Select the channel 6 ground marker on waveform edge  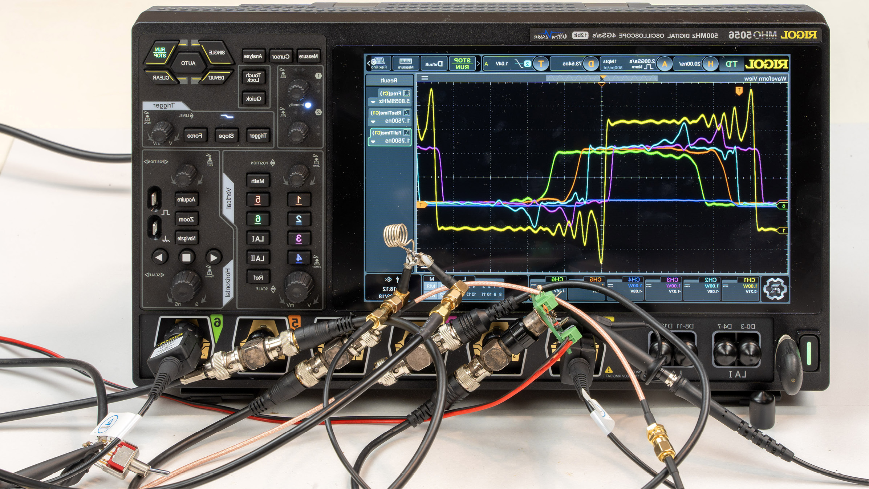(x=783, y=206)
